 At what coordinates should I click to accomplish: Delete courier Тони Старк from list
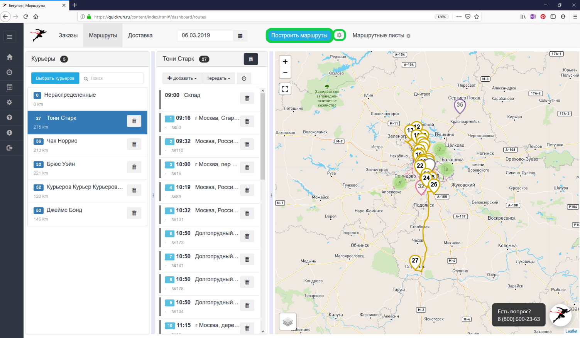click(x=134, y=121)
